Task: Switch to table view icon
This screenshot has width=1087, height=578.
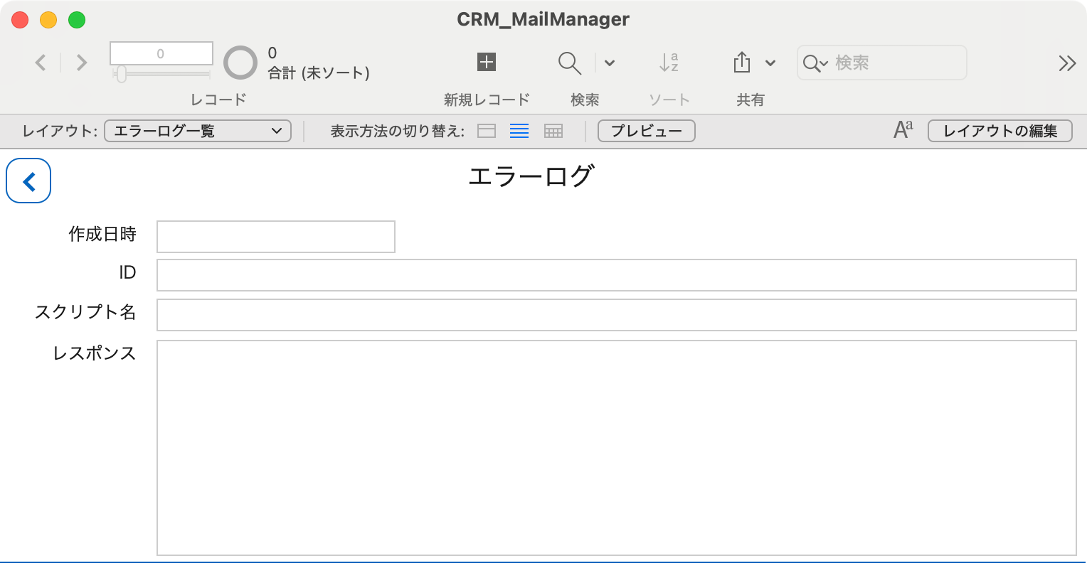Action: pos(553,131)
